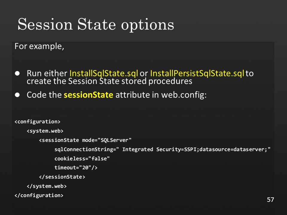Click the slide number 57
Screen dimensions: 287x215
click(271, 200)
